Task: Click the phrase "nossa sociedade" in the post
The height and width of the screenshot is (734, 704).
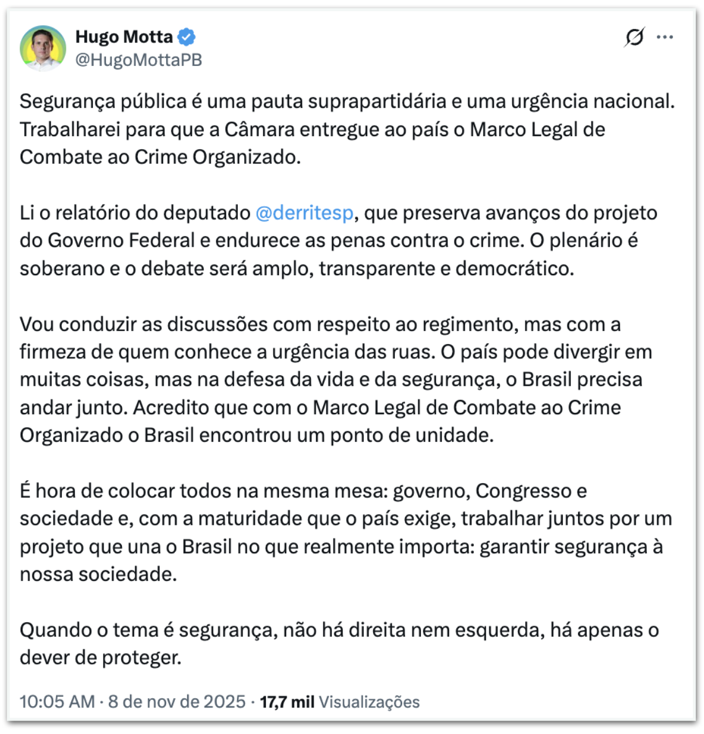Action: [x=98, y=574]
